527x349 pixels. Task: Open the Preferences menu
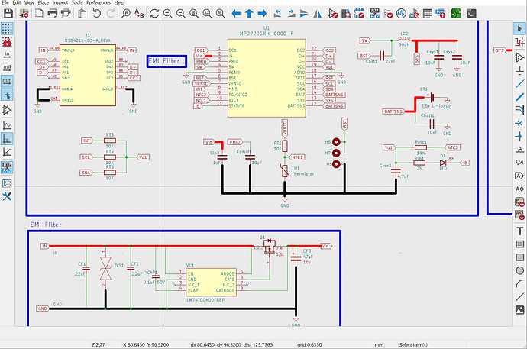click(x=99, y=3)
